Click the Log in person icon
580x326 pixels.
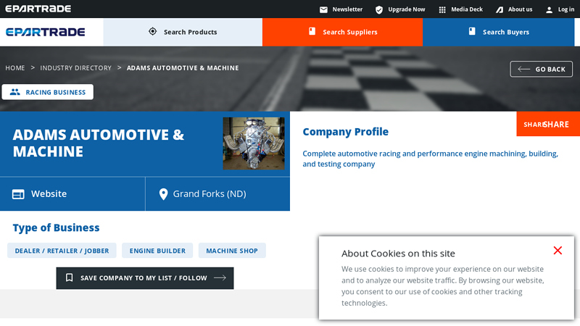(x=549, y=9)
